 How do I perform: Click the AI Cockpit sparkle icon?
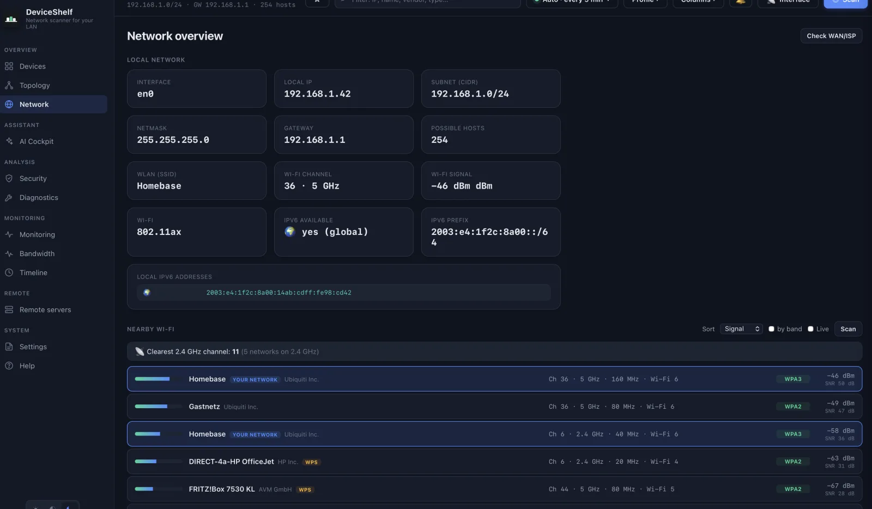(9, 142)
